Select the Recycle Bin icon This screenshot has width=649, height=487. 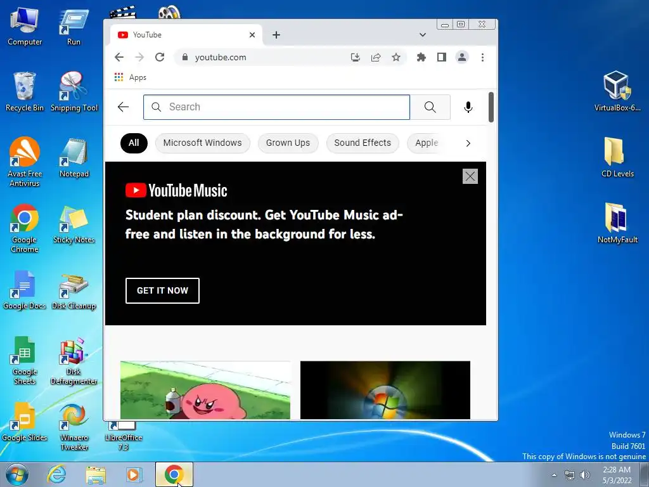(25, 92)
